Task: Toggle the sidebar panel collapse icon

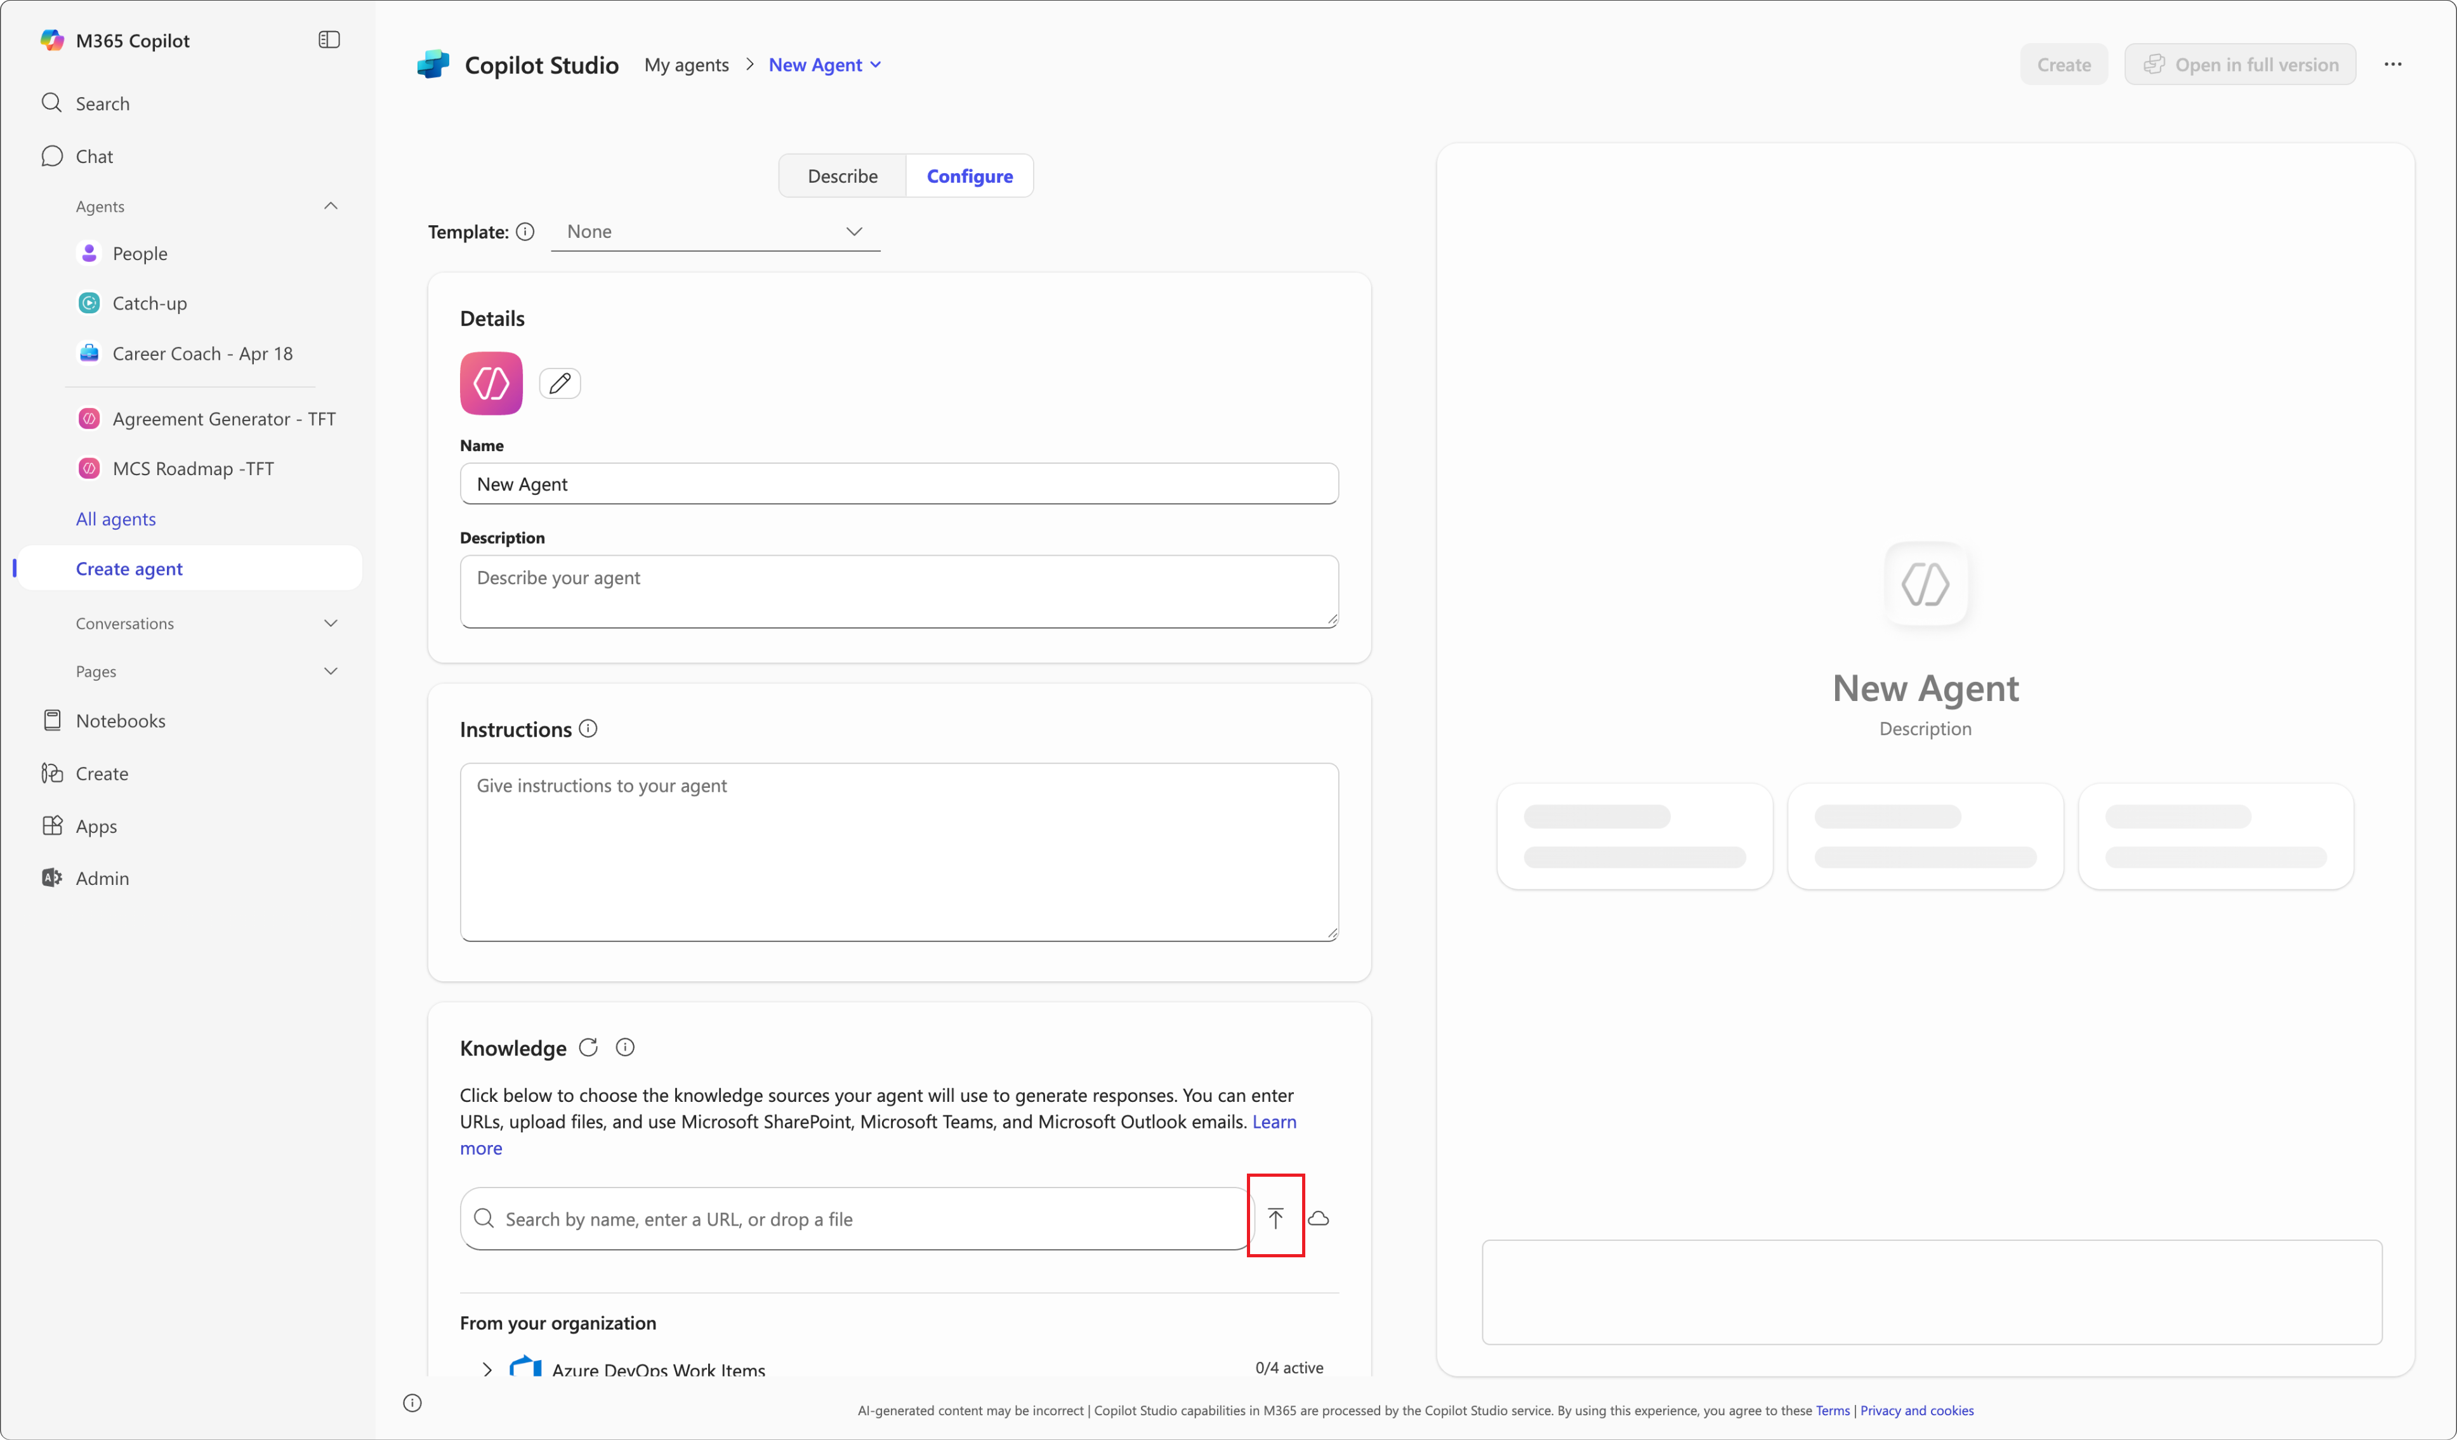Action: (x=329, y=40)
